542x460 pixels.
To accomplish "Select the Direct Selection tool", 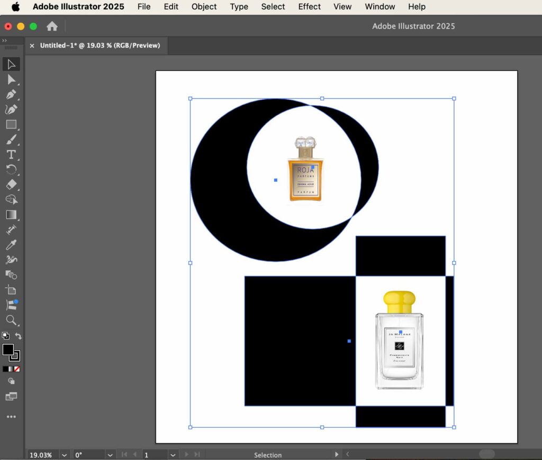I will [11, 79].
